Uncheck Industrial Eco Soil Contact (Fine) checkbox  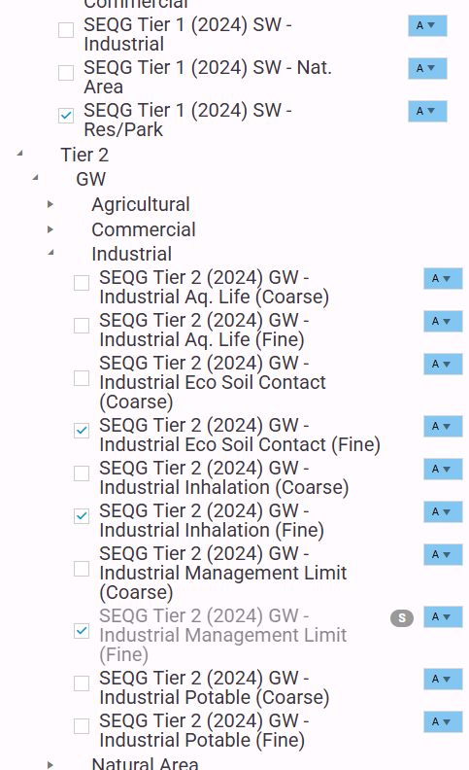click(x=82, y=431)
